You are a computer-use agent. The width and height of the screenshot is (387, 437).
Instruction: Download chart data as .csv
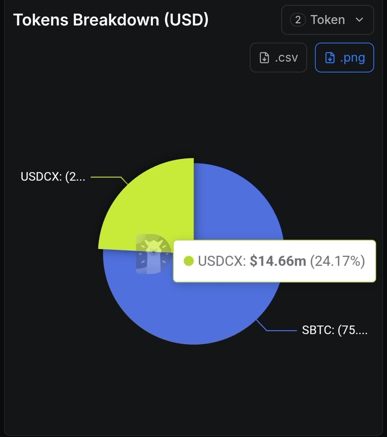click(278, 58)
